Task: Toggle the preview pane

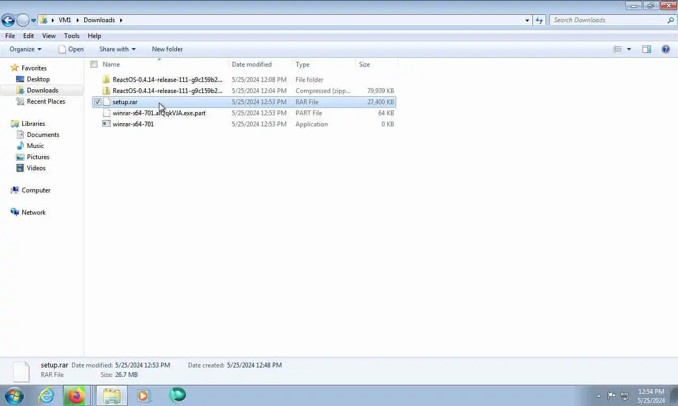Action: [647, 49]
